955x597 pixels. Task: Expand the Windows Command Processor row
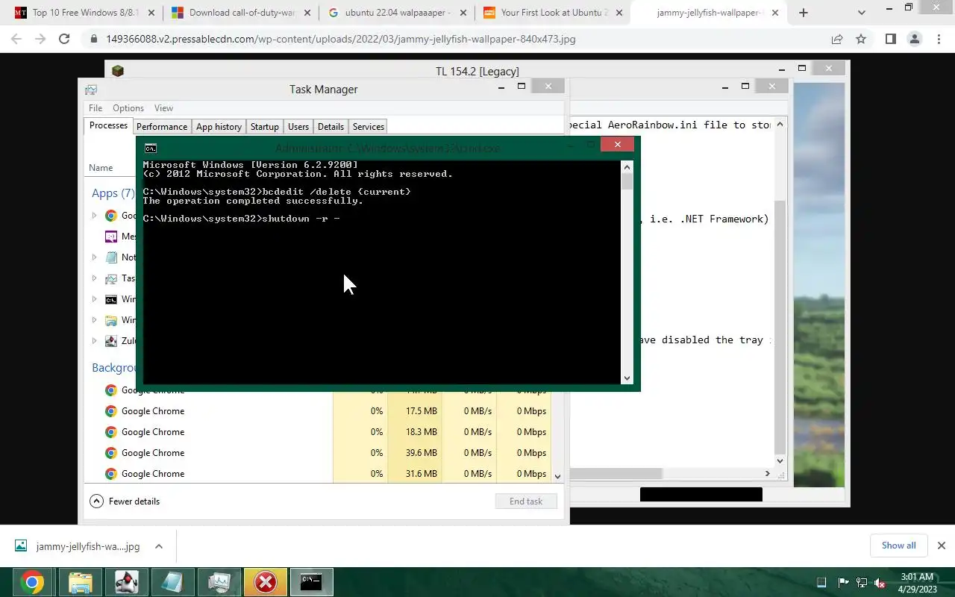click(94, 299)
